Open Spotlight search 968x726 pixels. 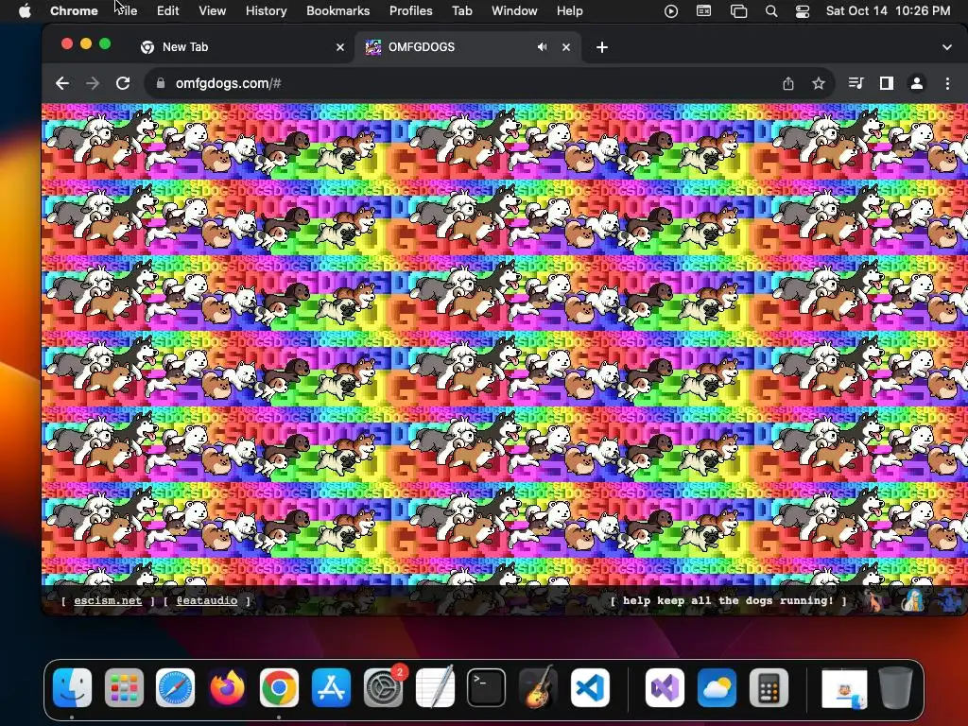tap(771, 10)
